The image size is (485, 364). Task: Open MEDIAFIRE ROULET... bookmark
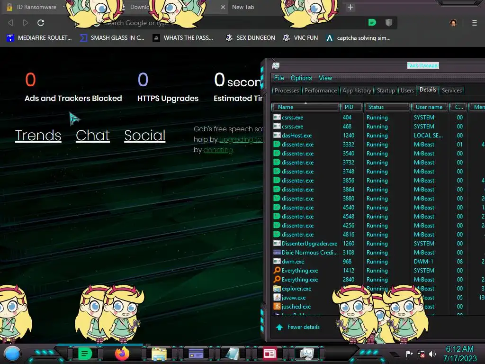tap(39, 38)
